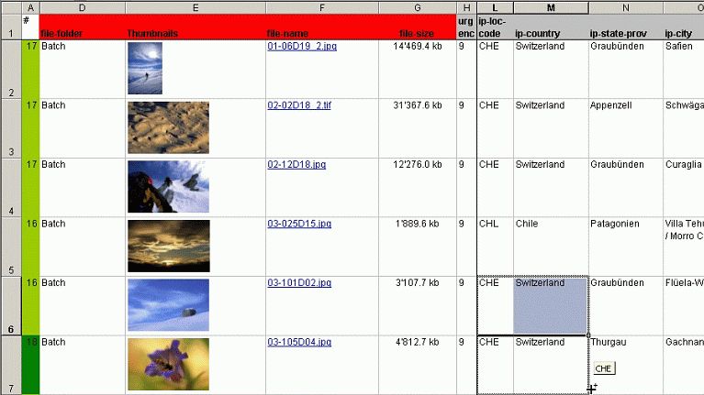704x395 pixels.
Task: Open the 03-105D04.jpg file link
Action: click(298, 343)
